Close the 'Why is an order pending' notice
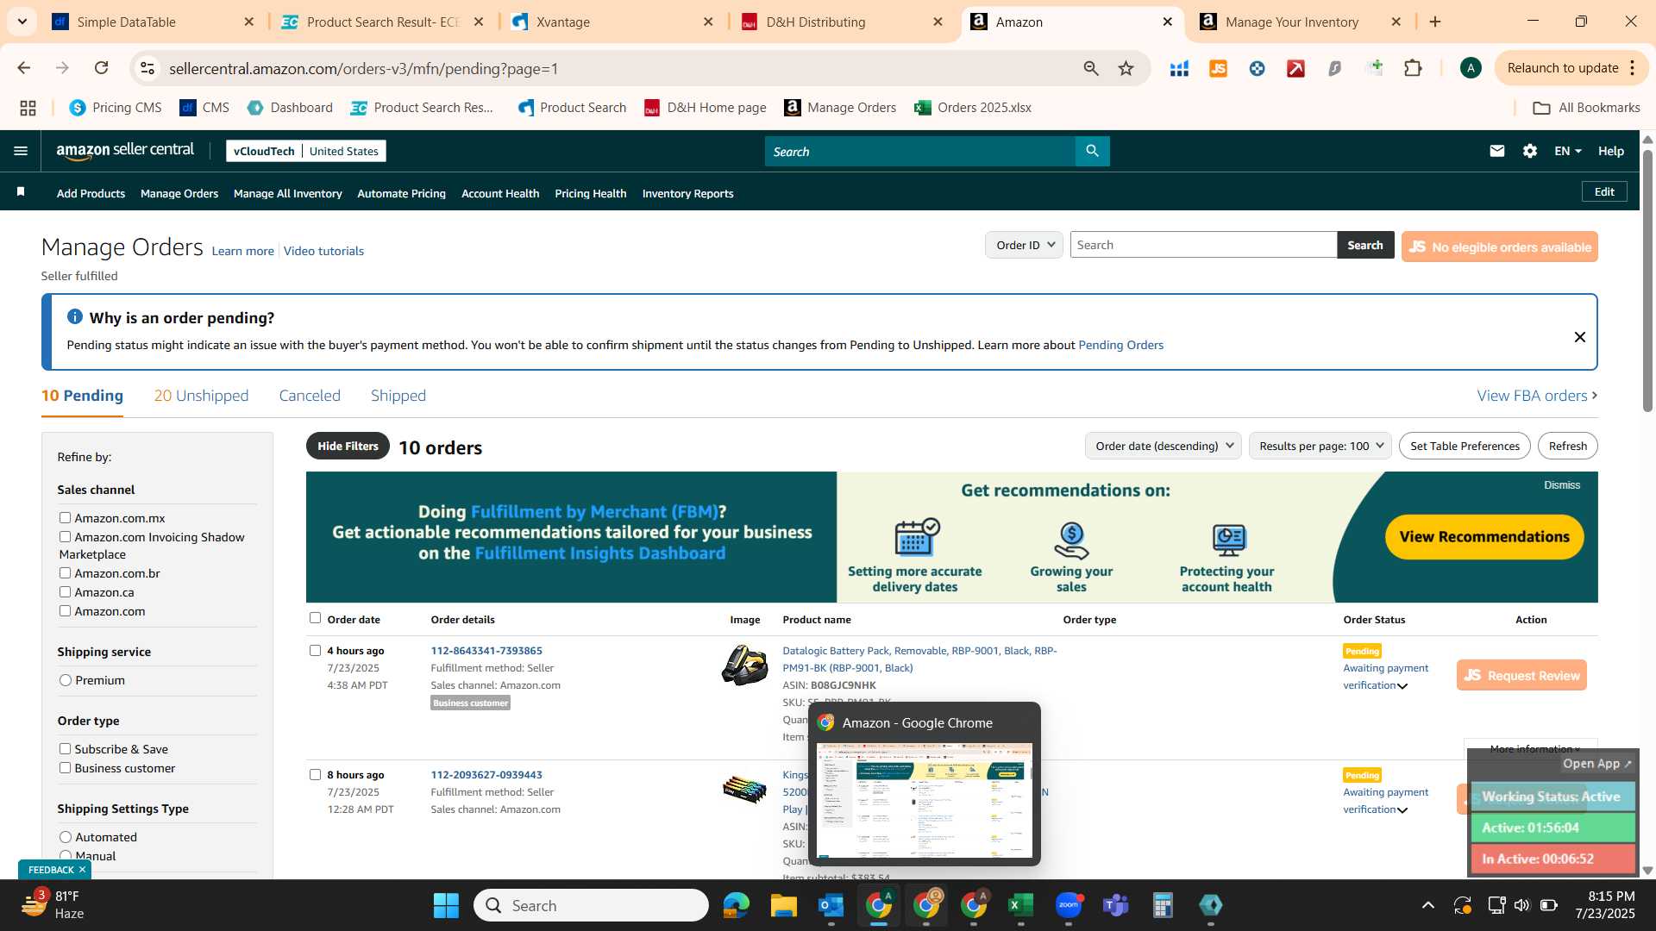The width and height of the screenshot is (1656, 931). click(1579, 337)
